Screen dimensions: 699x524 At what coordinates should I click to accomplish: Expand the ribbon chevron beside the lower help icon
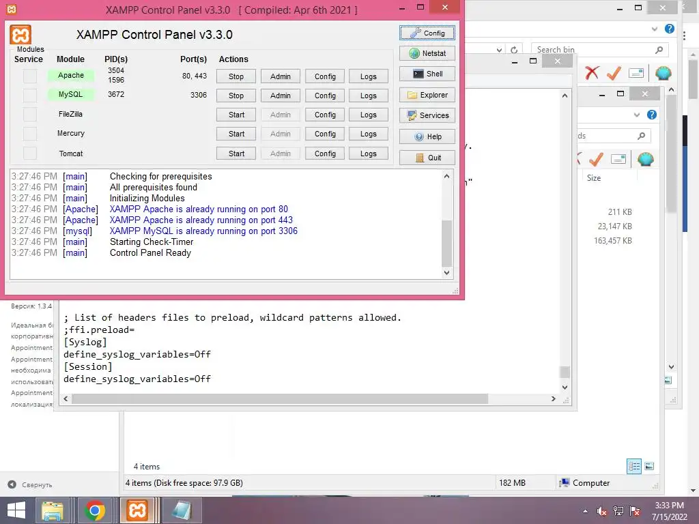pyautogui.click(x=637, y=115)
